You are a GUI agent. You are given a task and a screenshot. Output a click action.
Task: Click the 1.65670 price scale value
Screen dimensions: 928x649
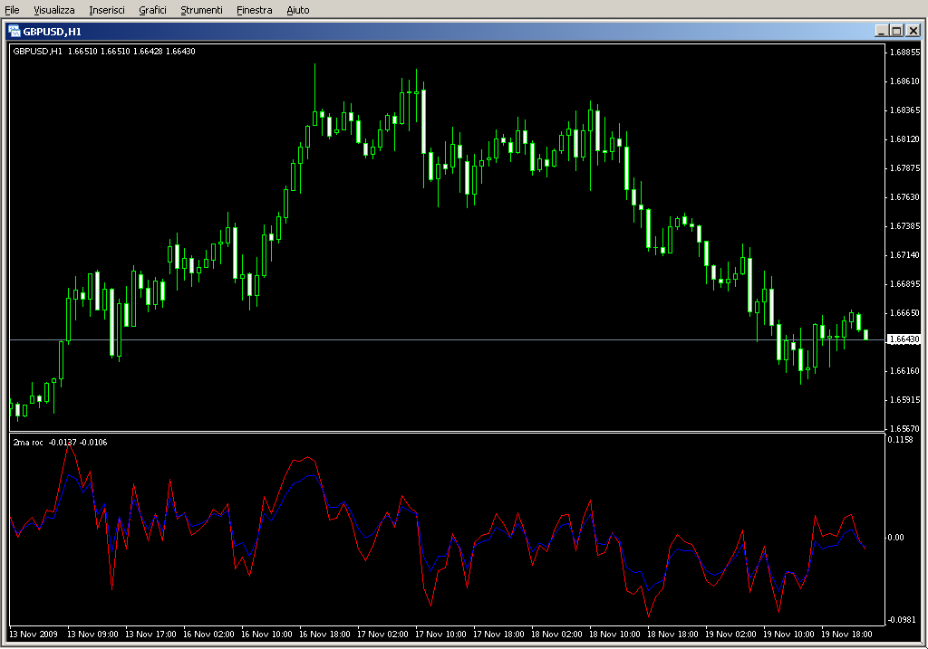coord(905,428)
